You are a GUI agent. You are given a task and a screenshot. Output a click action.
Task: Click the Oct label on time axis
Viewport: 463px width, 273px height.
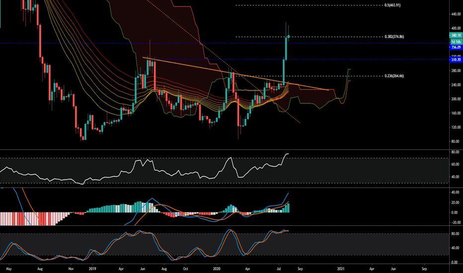pos(185,269)
